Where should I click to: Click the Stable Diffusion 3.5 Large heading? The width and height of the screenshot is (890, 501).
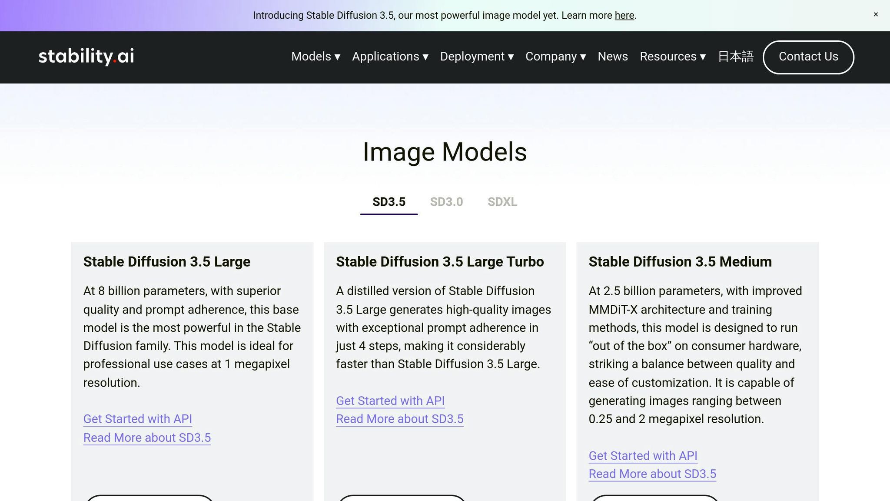click(x=167, y=262)
